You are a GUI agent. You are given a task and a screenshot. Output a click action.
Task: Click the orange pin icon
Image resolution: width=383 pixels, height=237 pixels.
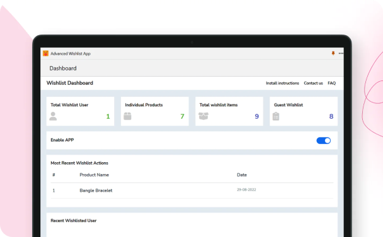333,53
